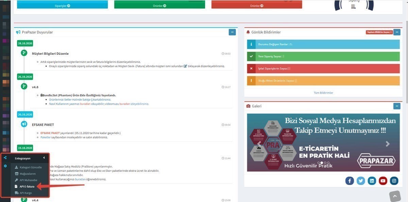Open the 'Ürünlerinizi Setler Halinde Satışa Çıkartabilirsiniz' link
408x202 pixels.
coord(80,100)
